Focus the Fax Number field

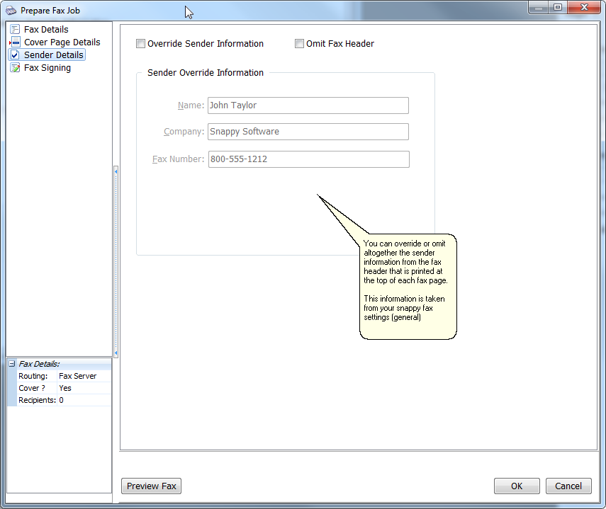pyautogui.click(x=308, y=159)
